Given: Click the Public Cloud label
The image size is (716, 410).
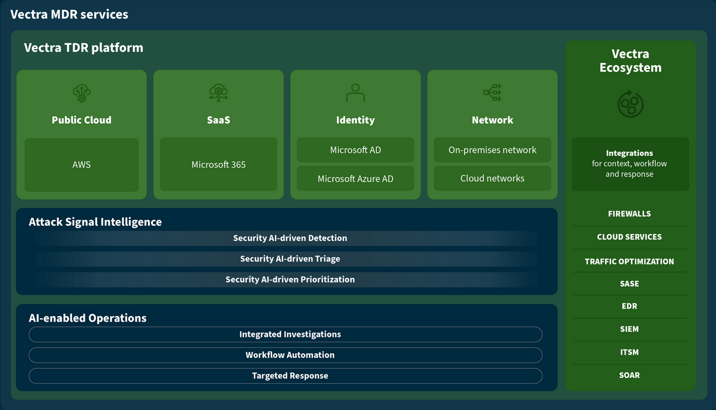Looking at the screenshot, I should coord(81,120).
